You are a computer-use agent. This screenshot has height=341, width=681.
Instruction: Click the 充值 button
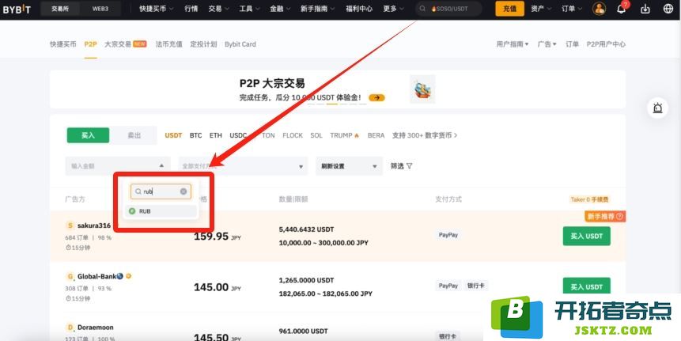pyautogui.click(x=510, y=9)
